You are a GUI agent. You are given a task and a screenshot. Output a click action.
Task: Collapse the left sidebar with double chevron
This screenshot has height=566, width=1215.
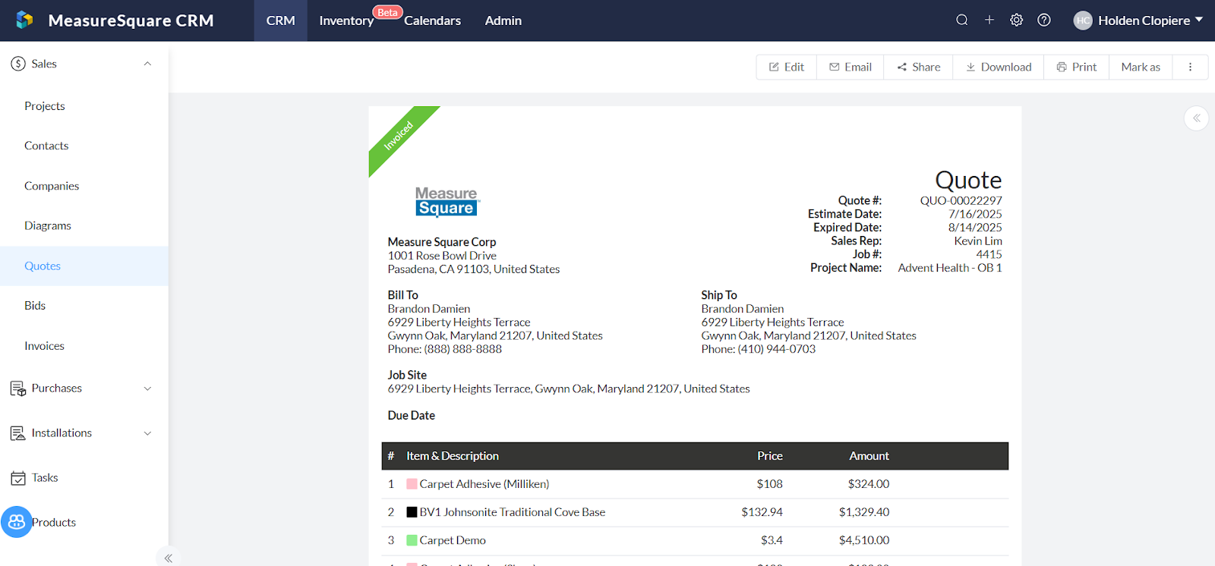tap(168, 558)
